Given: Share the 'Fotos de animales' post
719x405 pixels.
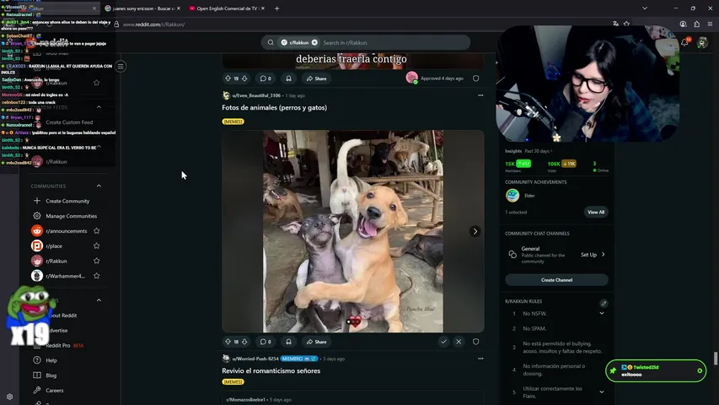Looking at the screenshot, I should 317,342.
